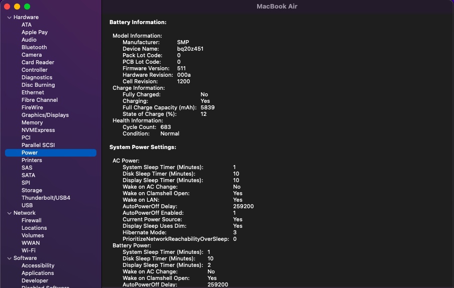Open PCI hardware info

pyautogui.click(x=26, y=137)
